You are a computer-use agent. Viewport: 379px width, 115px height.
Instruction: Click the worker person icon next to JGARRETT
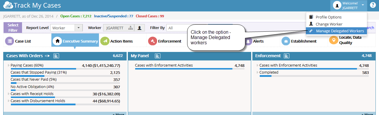140,28
